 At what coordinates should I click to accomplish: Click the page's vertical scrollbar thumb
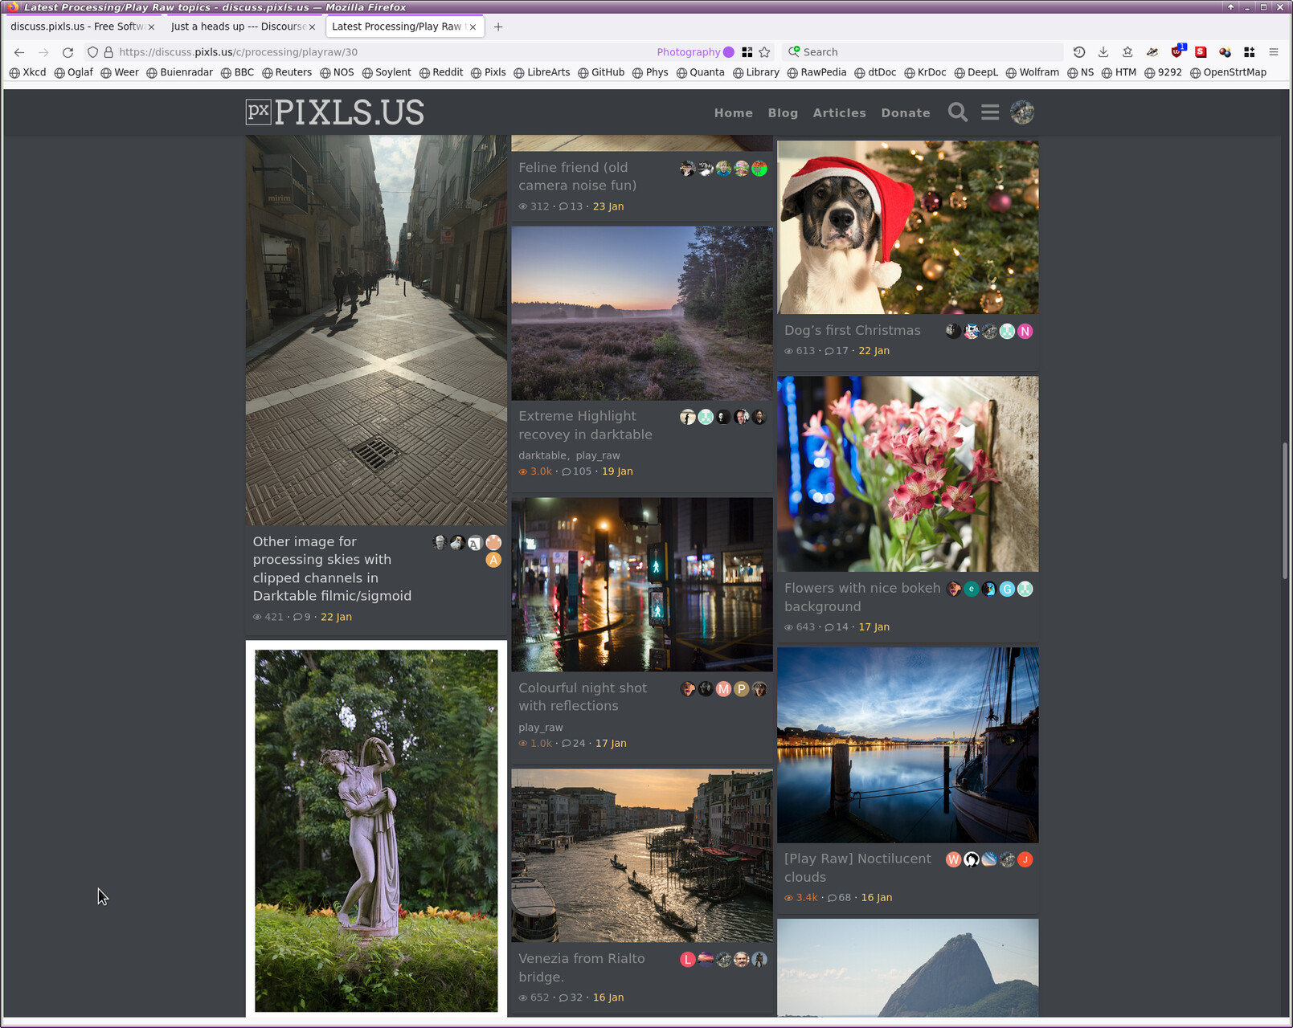point(1285,510)
